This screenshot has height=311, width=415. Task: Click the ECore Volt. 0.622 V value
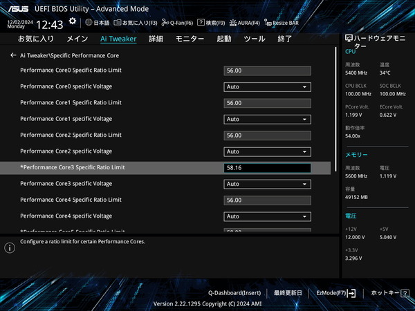388,115
